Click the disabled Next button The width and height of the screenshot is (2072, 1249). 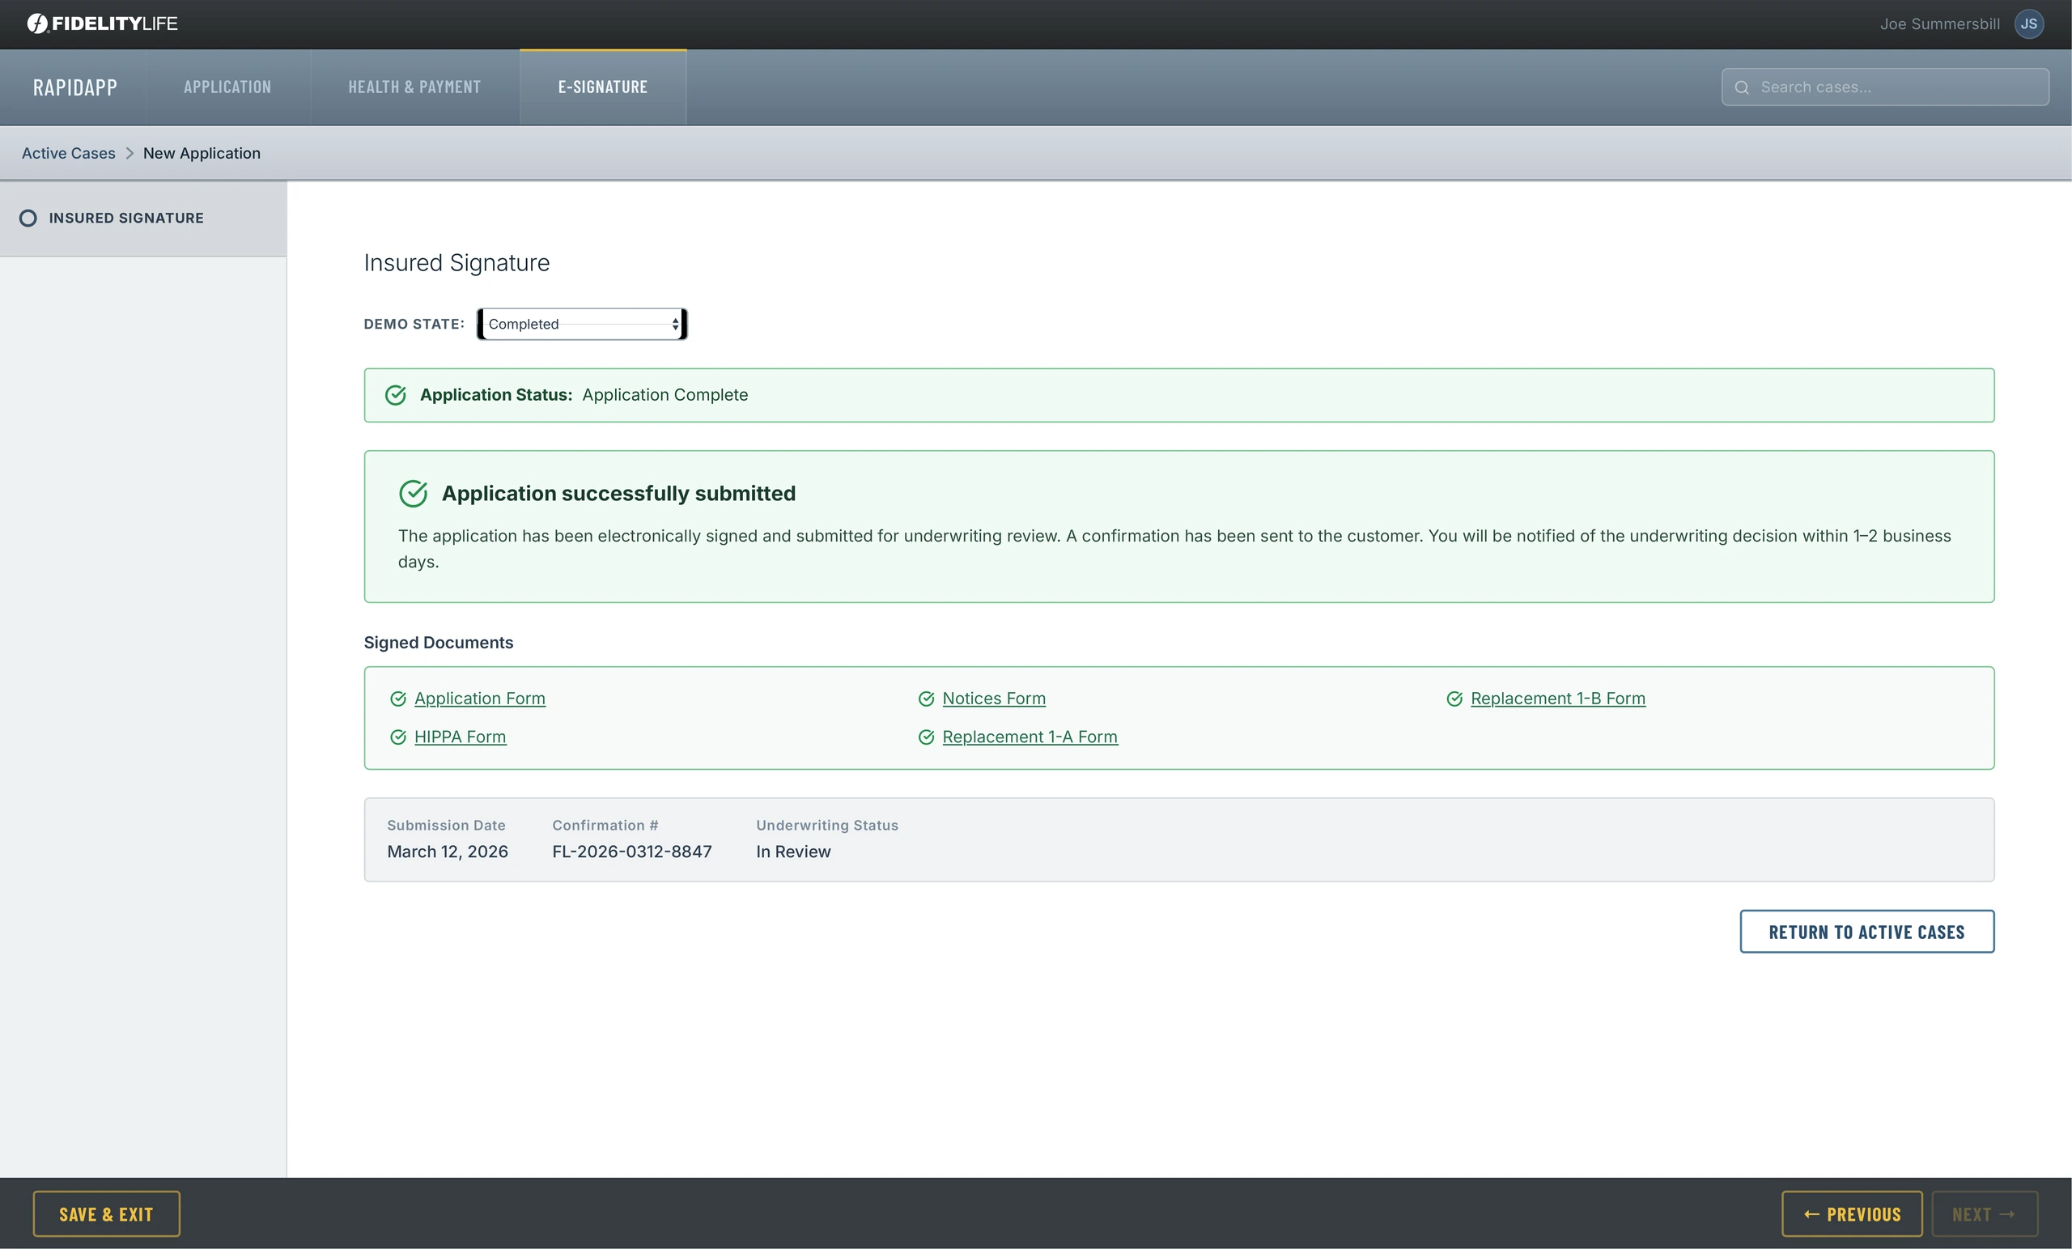[x=1985, y=1214]
